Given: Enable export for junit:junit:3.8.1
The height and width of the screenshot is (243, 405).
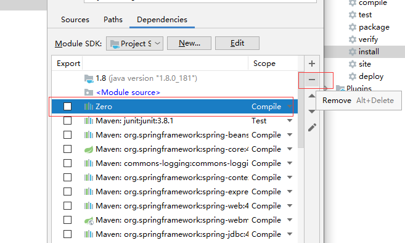Looking at the screenshot, I should pos(67,121).
